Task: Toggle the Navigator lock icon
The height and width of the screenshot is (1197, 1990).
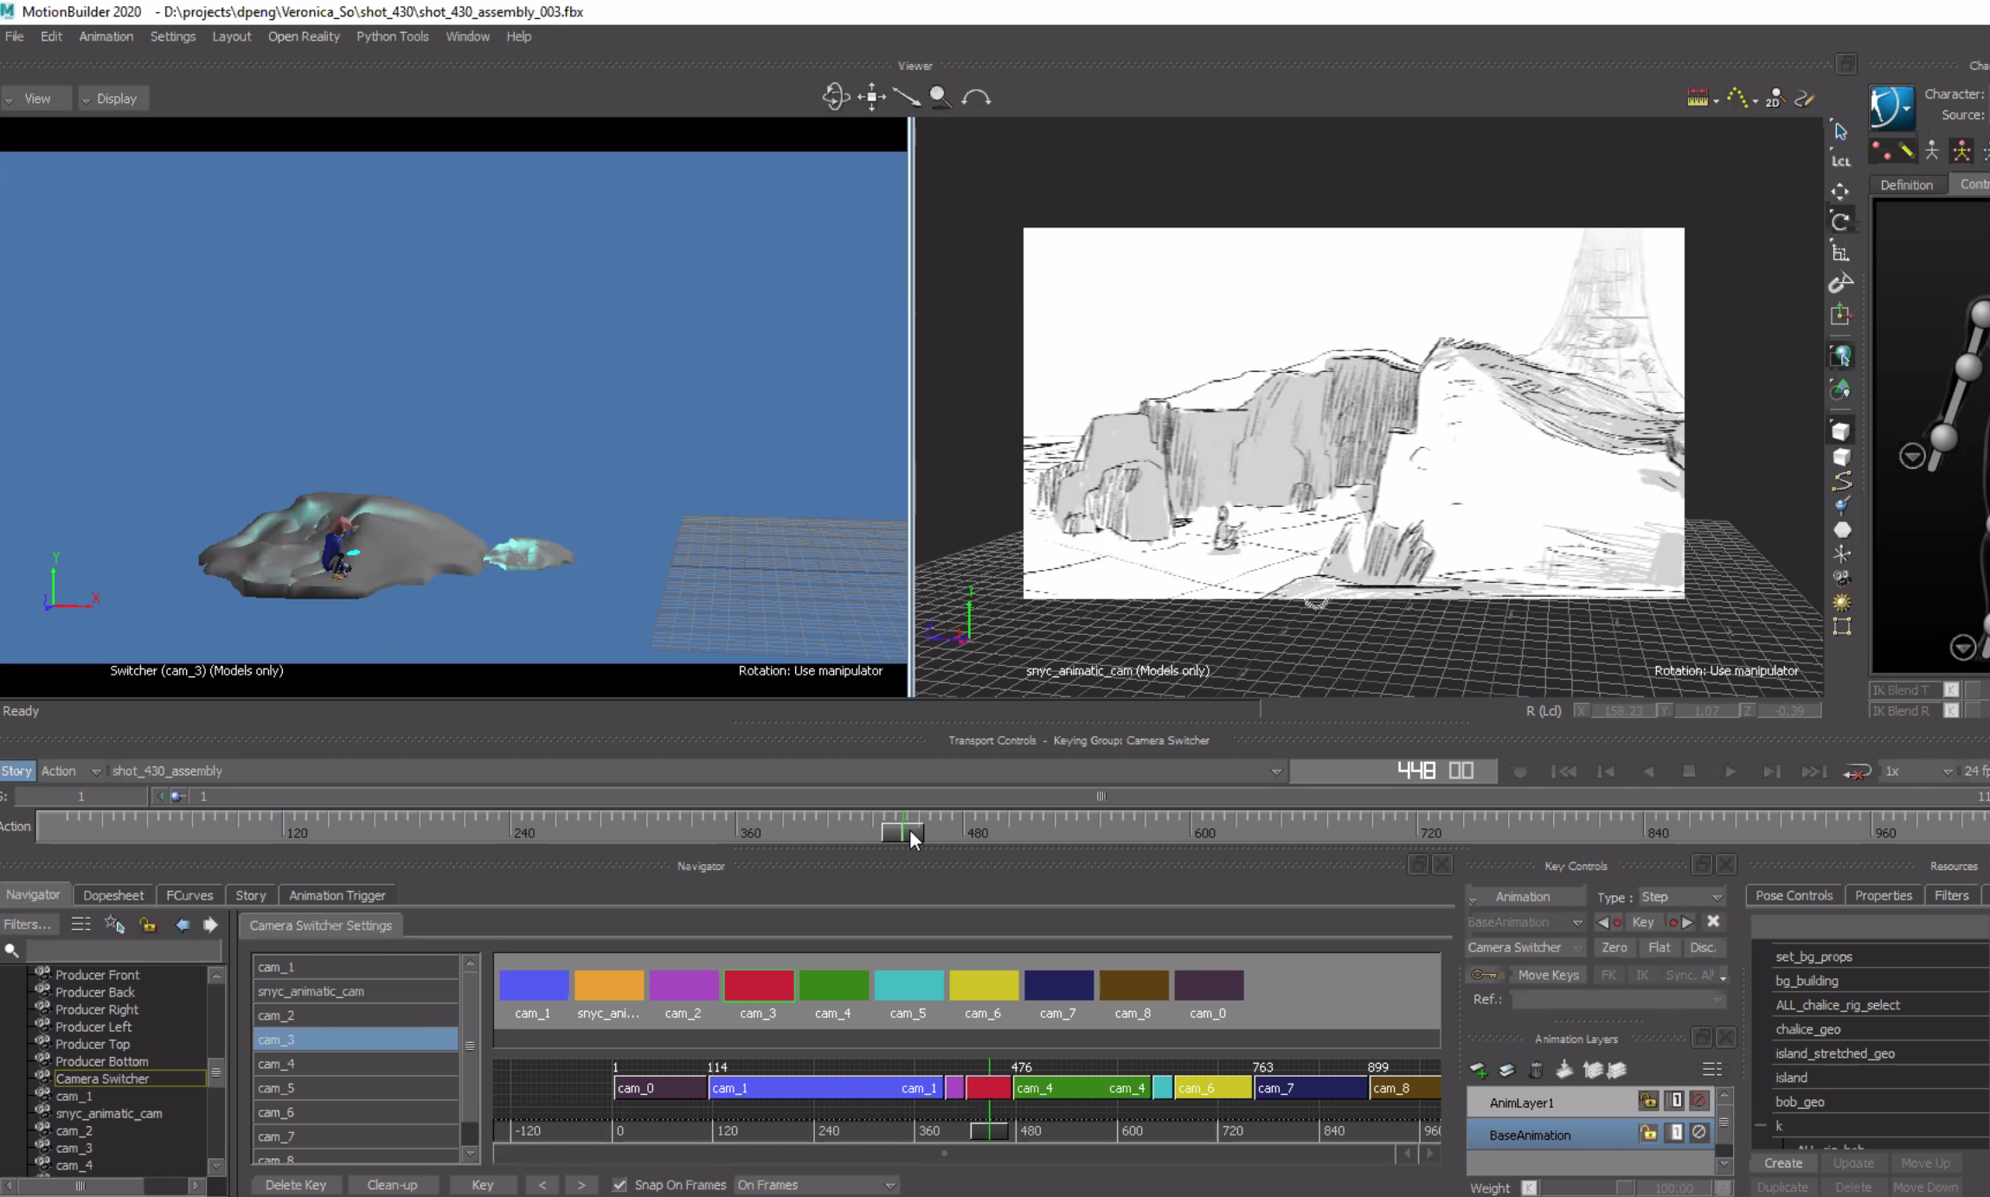Action: point(148,925)
